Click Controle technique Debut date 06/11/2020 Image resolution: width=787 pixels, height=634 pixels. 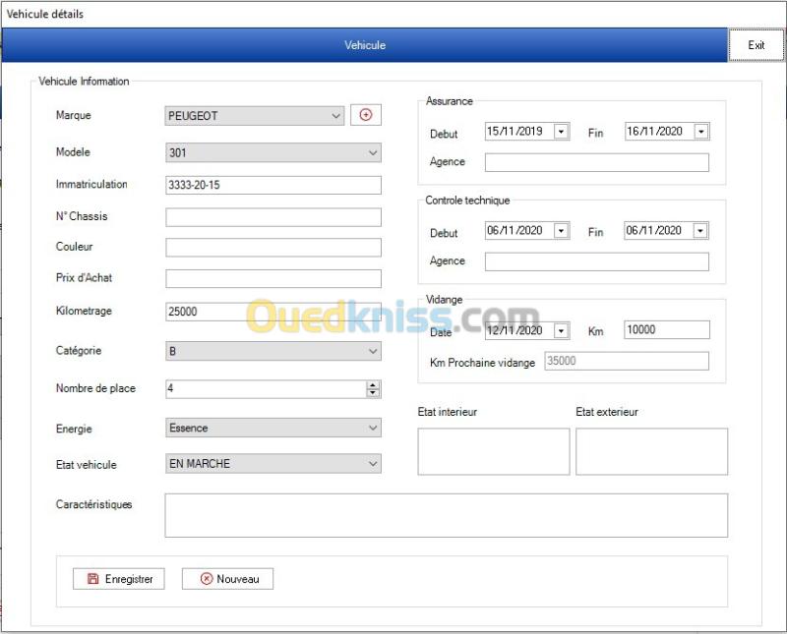(x=515, y=231)
